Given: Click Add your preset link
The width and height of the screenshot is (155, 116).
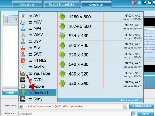Looking at the screenshot, I should [x=129, y=100].
